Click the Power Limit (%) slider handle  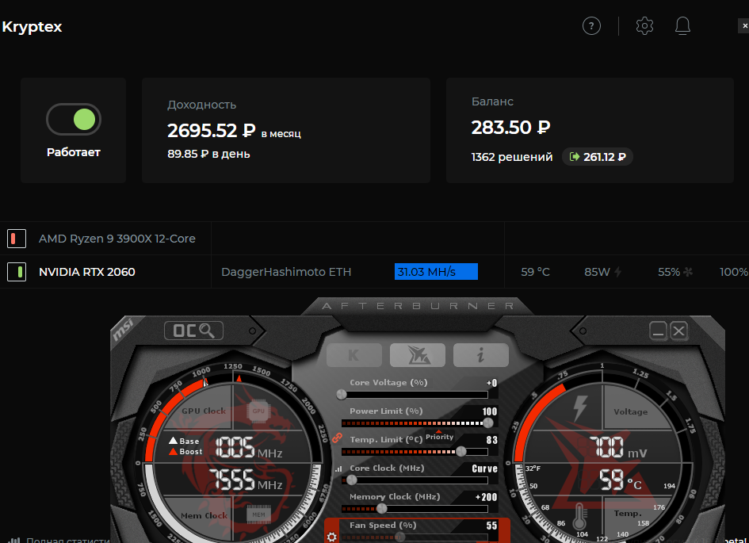(487, 423)
